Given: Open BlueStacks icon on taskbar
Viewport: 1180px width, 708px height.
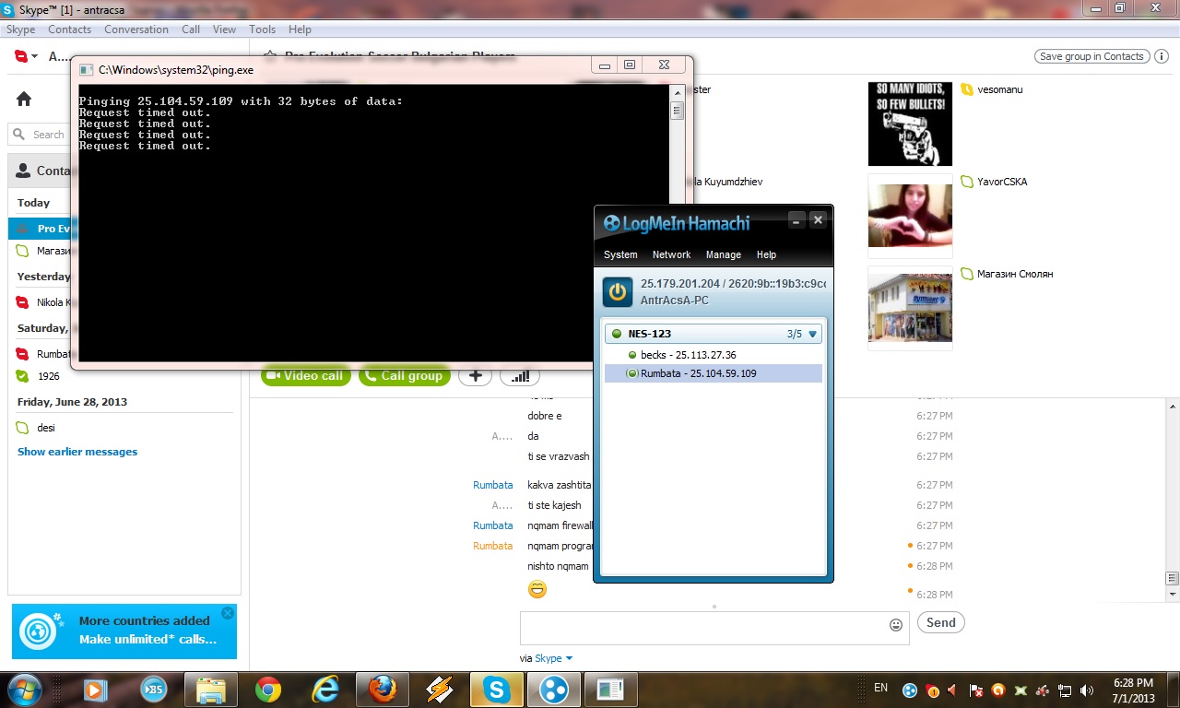Looking at the screenshot, I should coord(153,690).
